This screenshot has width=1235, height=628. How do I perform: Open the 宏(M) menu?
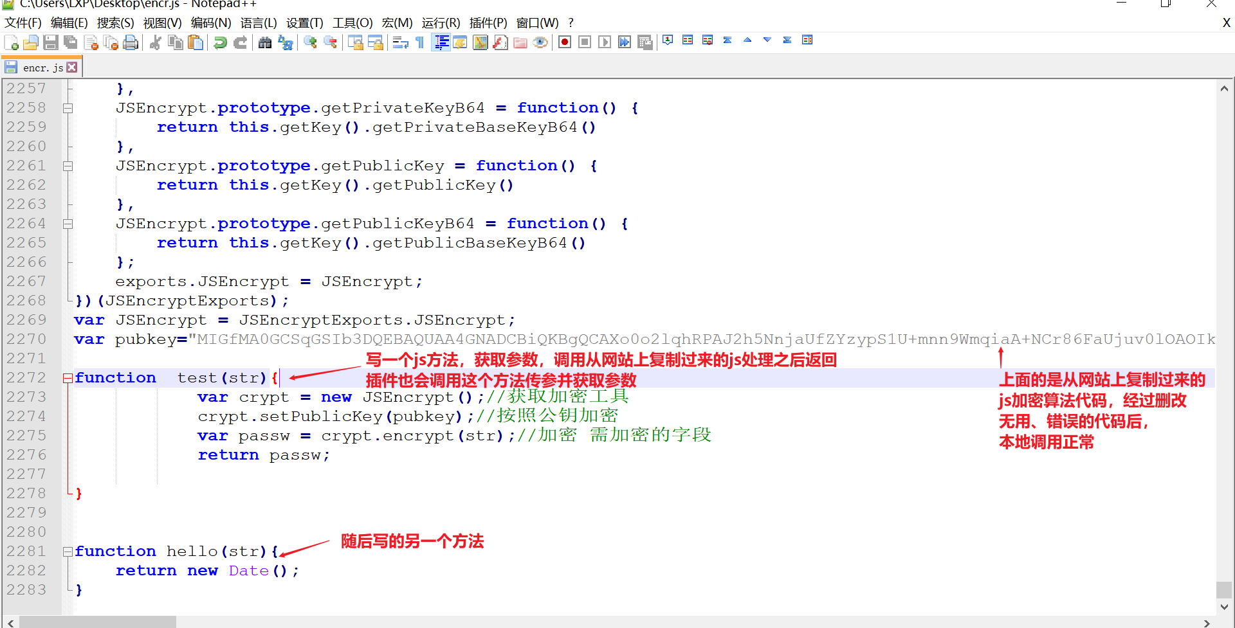click(397, 23)
